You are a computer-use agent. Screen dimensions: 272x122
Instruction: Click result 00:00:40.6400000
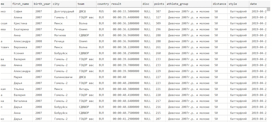pyautogui.click(x=126, y=101)
